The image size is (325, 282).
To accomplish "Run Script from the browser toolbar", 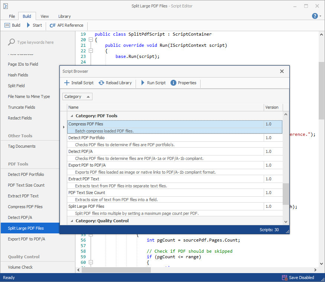I will (x=143, y=83).
